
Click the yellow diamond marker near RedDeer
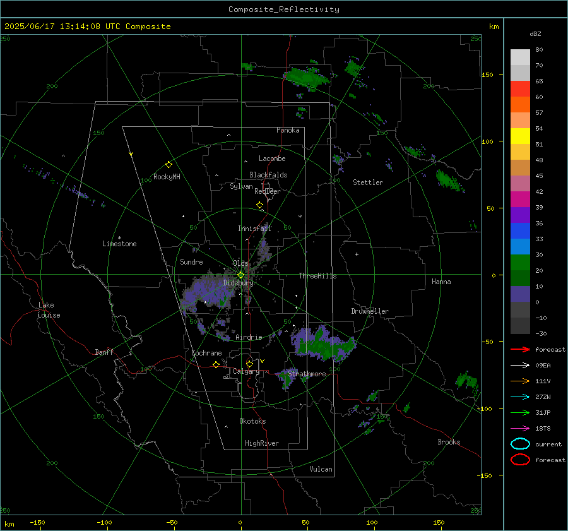coord(259,205)
